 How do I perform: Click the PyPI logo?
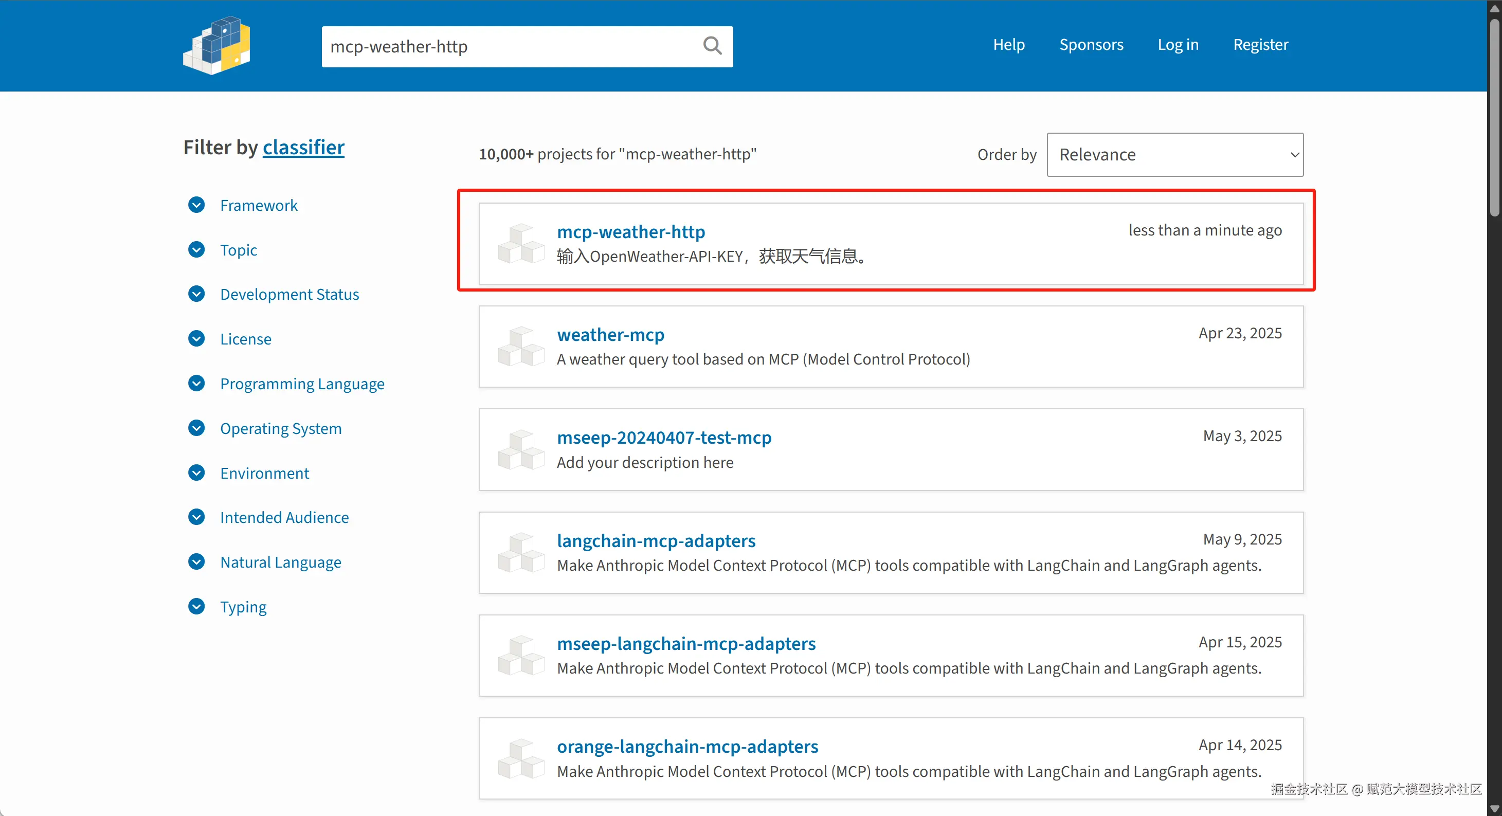[x=217, y=45]
